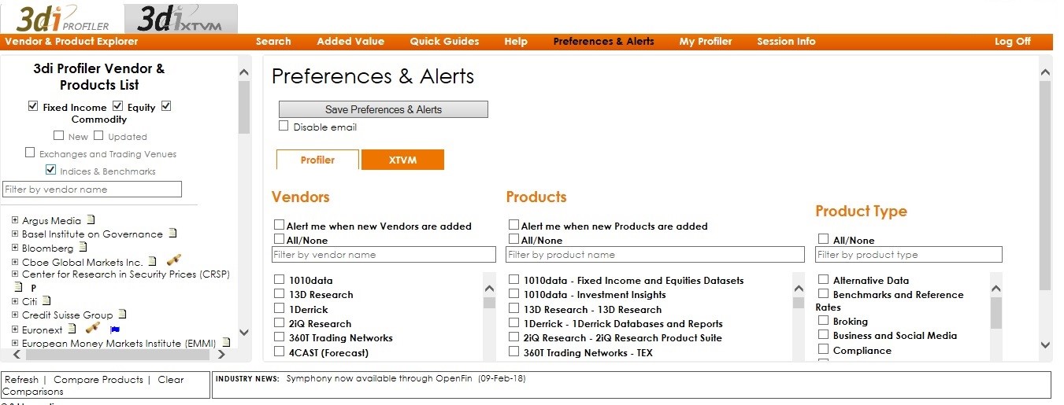
Task: Click the 3di XTVM logo tab
Action: point(180,19)
